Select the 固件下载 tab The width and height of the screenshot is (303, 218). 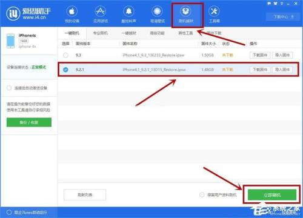click(x=214, y=33)
